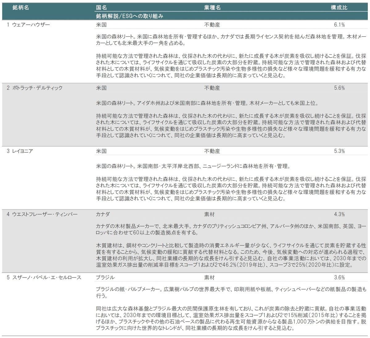Select the ブラジル country cell

(105, 278)
